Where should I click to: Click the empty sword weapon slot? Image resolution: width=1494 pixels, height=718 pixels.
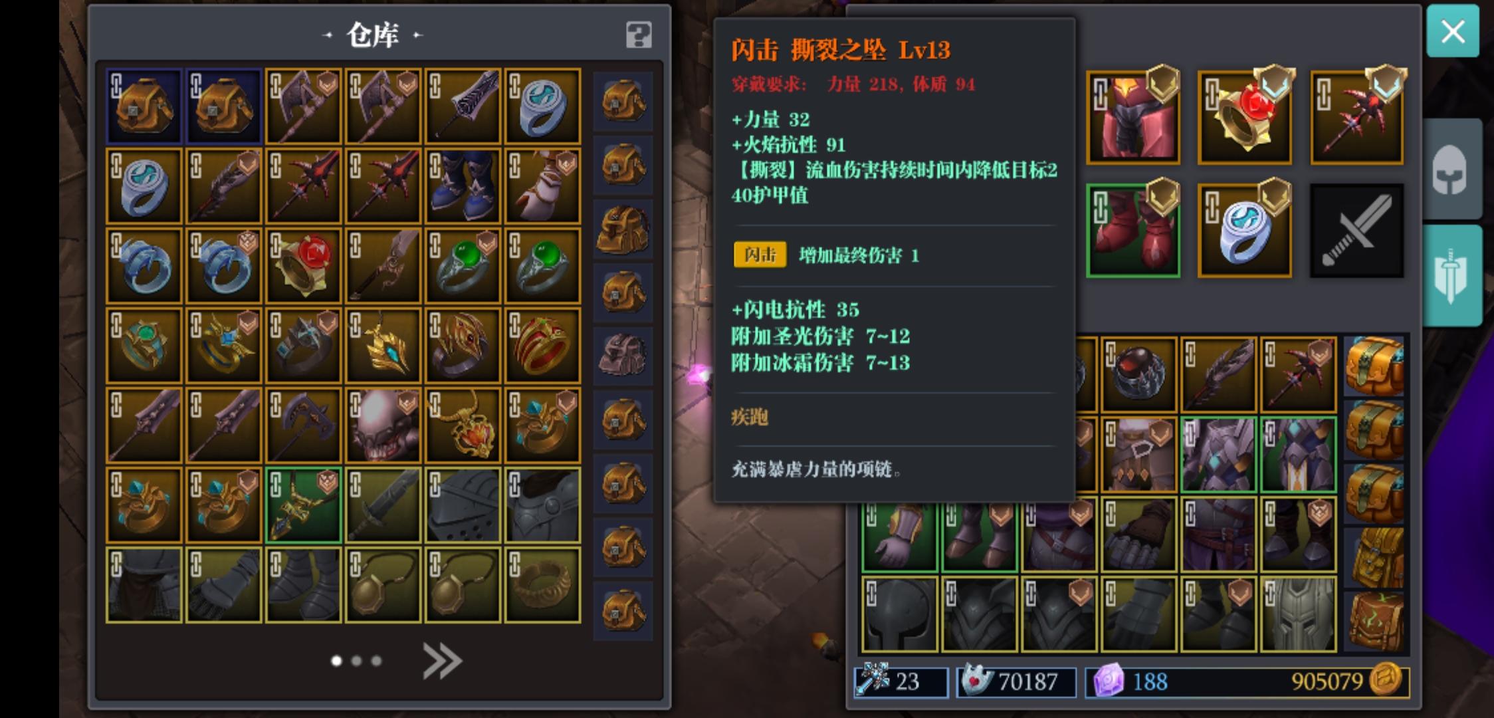(x=1356, y=231)
